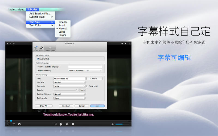218x136 pixels.
Task: Open the Font color dropdown
Action: point(69,86)
